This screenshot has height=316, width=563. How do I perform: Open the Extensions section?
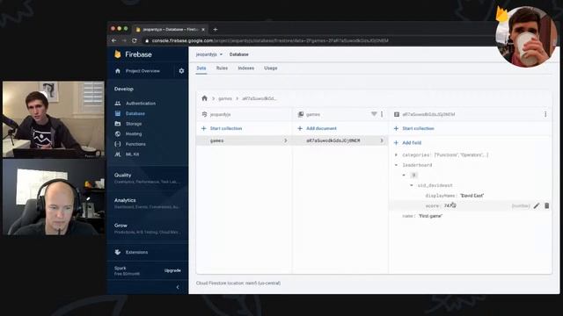tap(136, 252)
